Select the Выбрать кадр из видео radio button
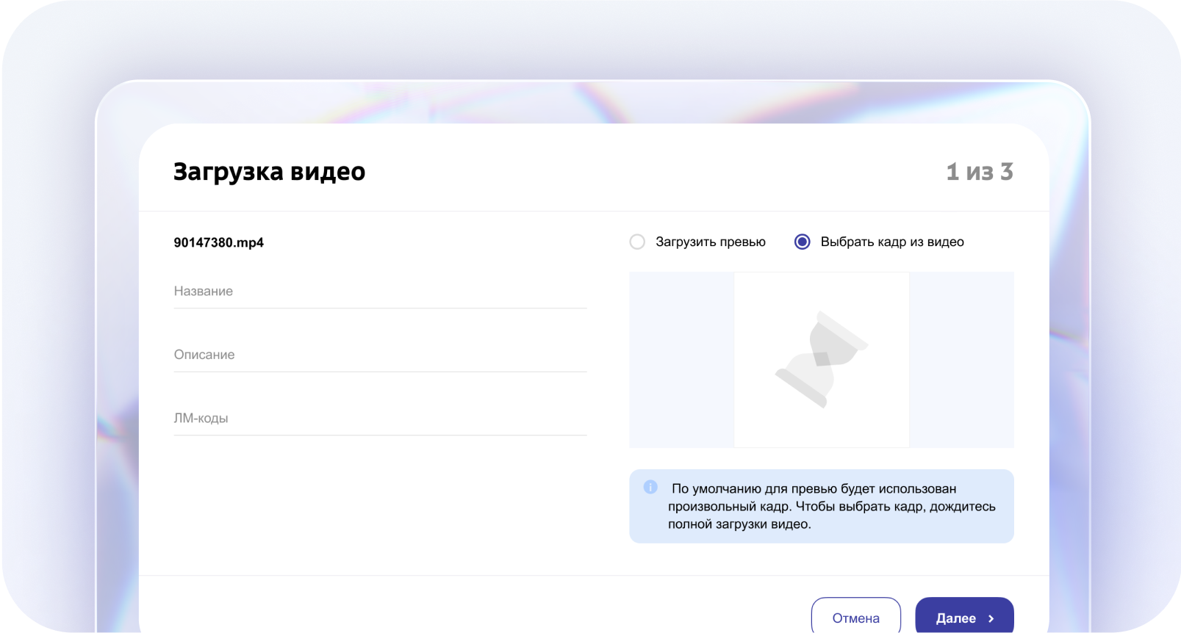 pos(802,242)
